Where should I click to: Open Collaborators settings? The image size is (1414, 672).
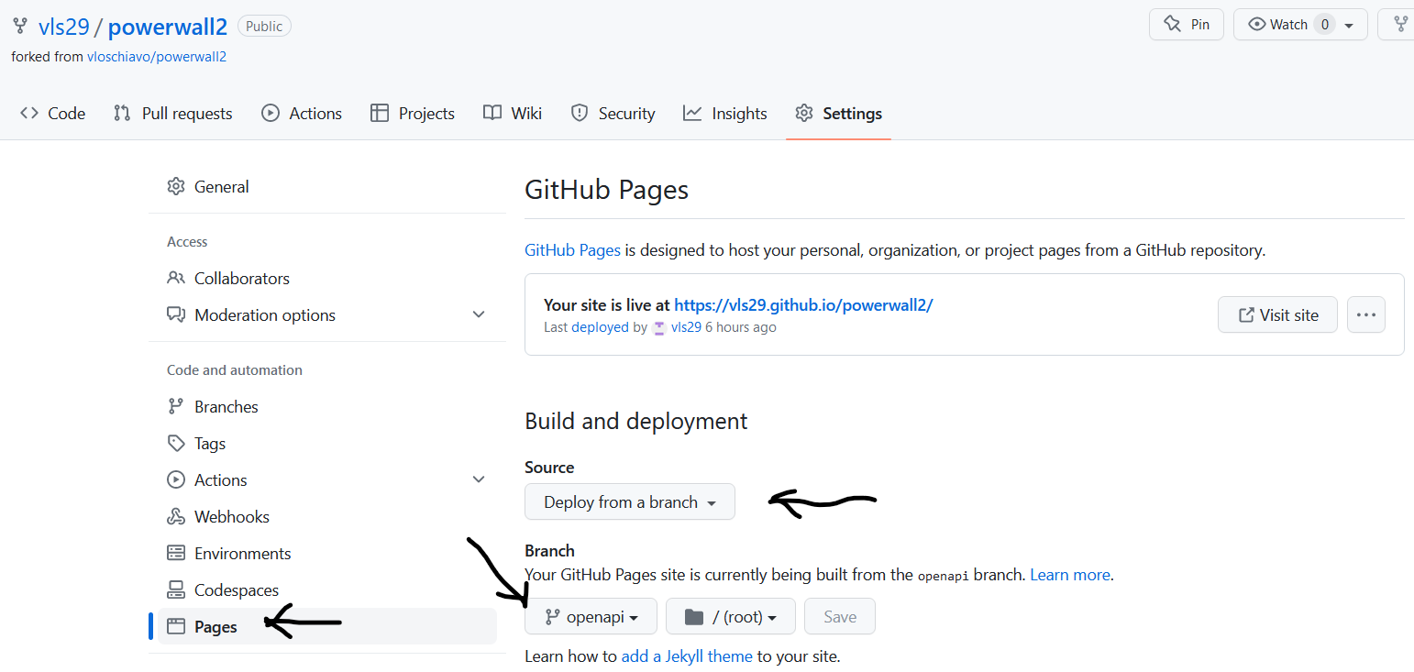coord(326,279)
